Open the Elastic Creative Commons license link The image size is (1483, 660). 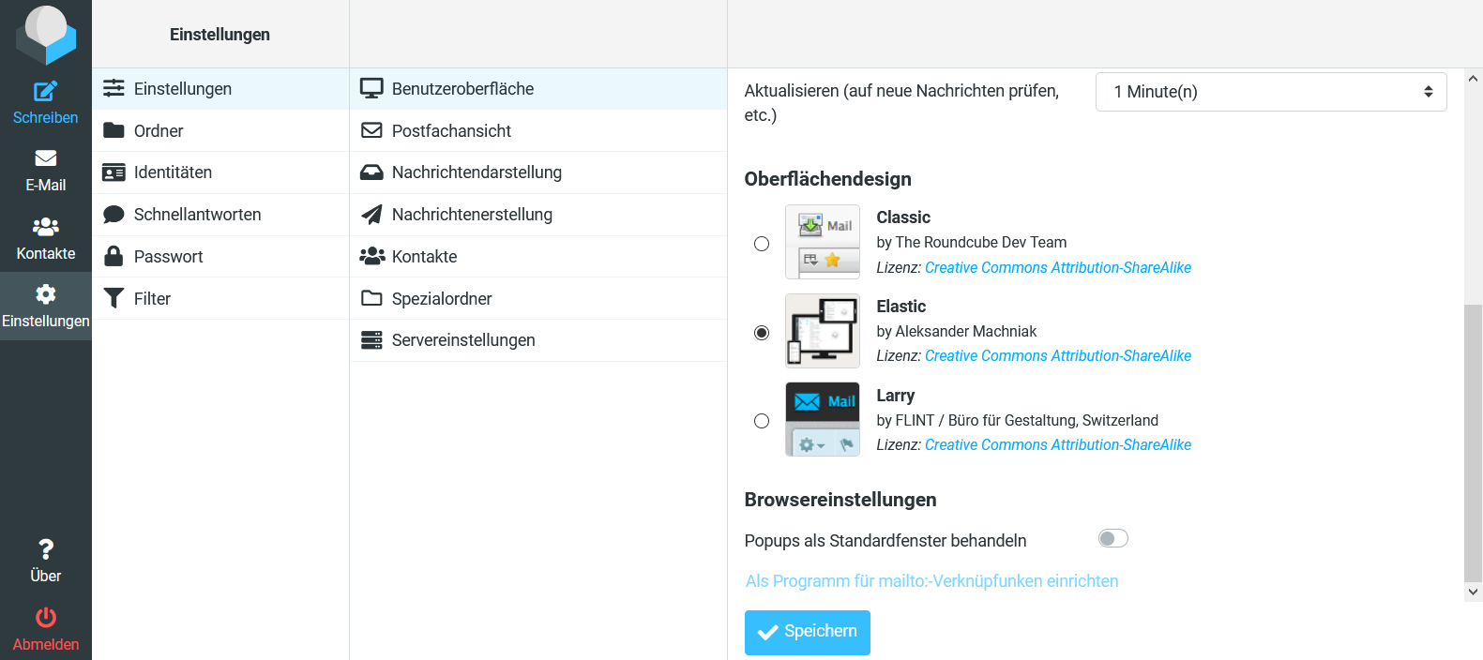click(1057, 356)
